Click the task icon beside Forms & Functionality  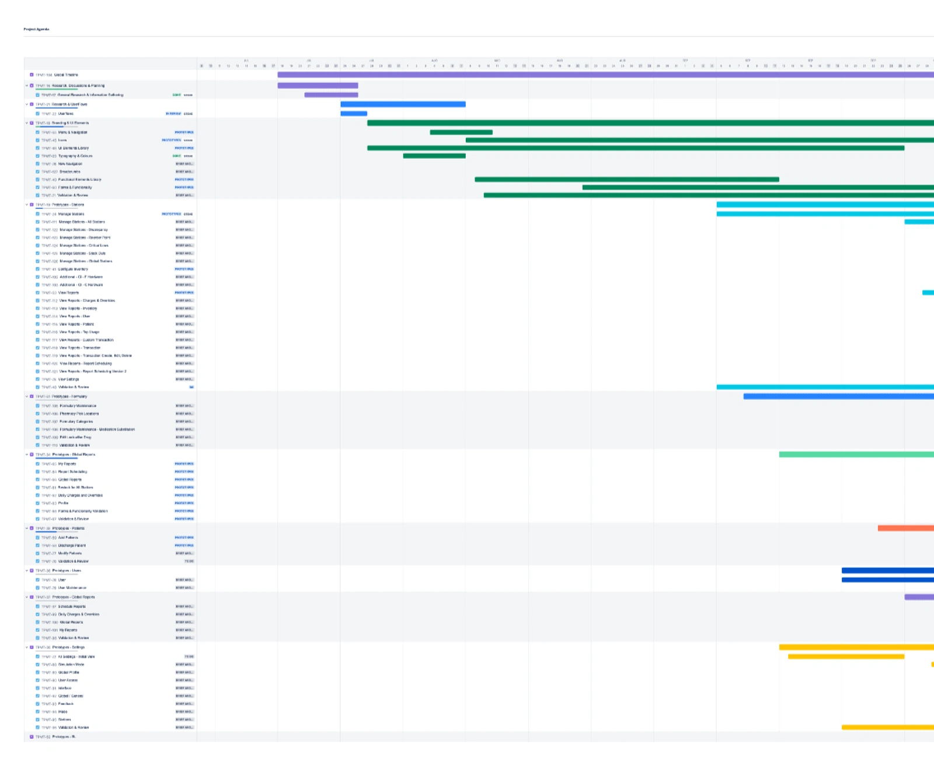pyautogui.click(x=37, y=187)
